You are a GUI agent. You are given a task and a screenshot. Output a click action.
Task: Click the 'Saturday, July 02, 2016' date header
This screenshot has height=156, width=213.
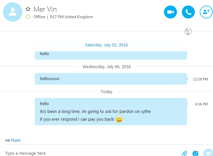tap(106, 45)
